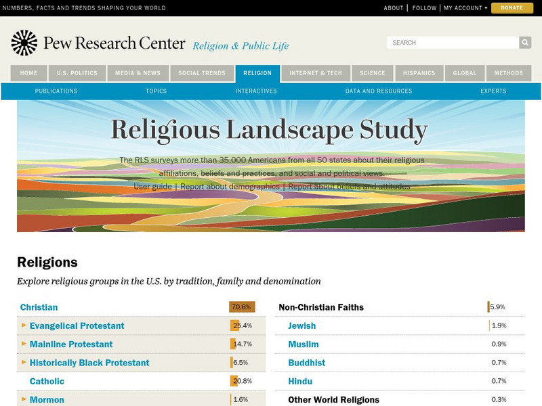Open the Jewish faith link
Image resolution: width=542 pixels, height=406 pixels.
click(x=301, y=325)
